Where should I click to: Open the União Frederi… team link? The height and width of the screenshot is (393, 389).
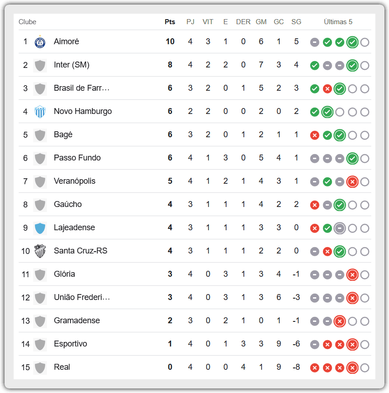[82, 297]
